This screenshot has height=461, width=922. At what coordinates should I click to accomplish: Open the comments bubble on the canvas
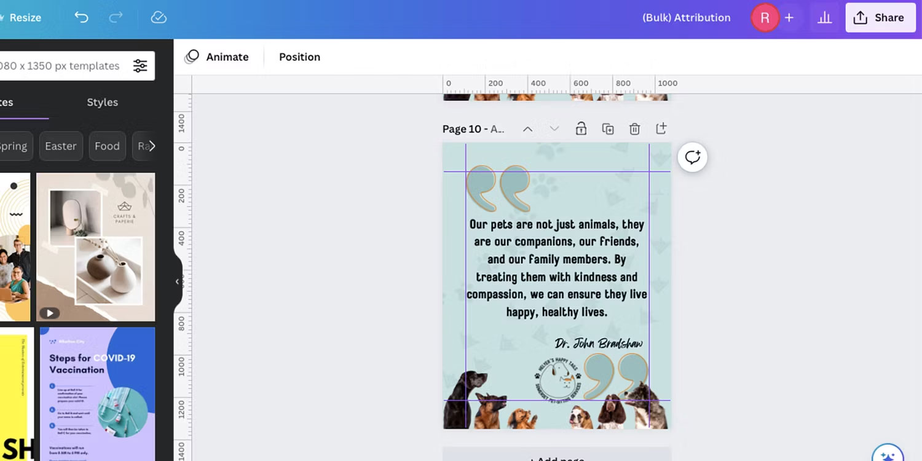click(693, 157)
